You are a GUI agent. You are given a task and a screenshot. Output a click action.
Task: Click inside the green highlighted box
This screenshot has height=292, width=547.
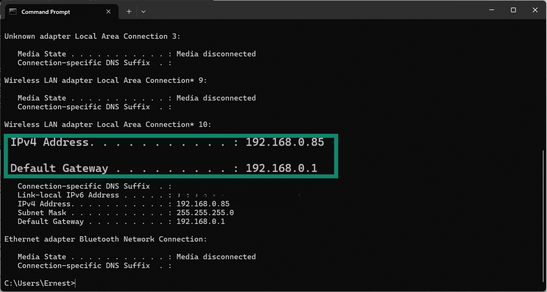tap(170, 156)
